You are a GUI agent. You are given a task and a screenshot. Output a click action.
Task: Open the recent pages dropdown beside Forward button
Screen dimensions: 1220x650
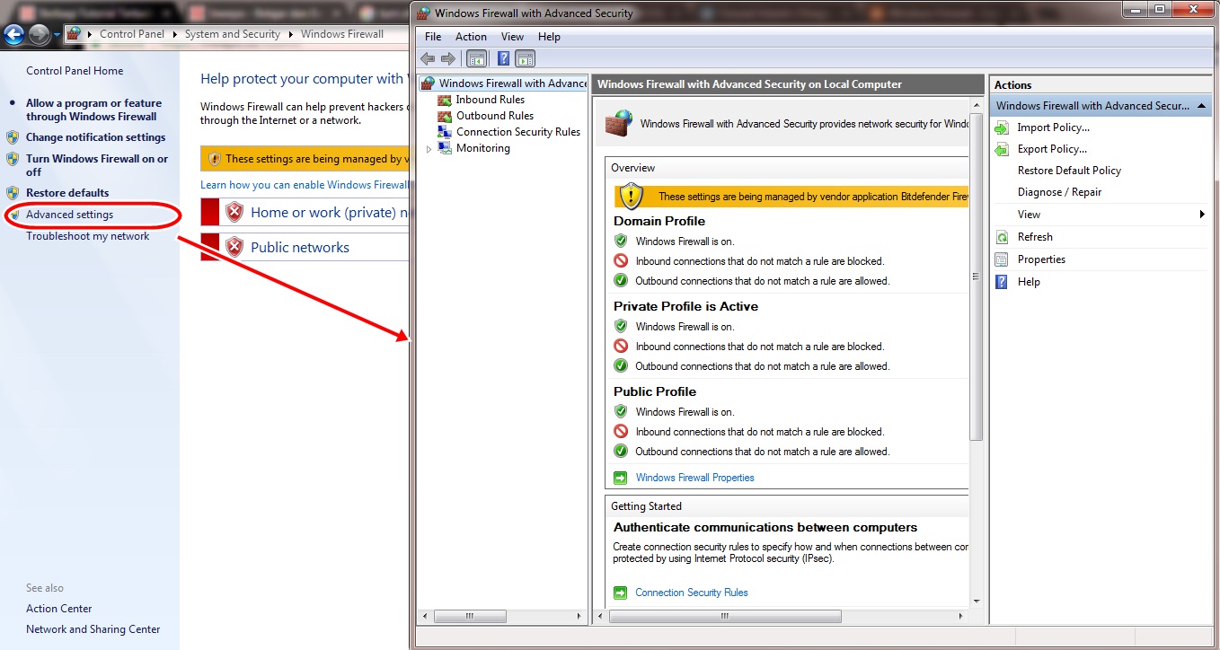56,35
